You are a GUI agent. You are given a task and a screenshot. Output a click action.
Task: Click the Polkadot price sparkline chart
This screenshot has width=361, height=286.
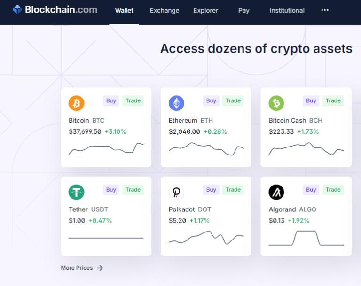206,238
